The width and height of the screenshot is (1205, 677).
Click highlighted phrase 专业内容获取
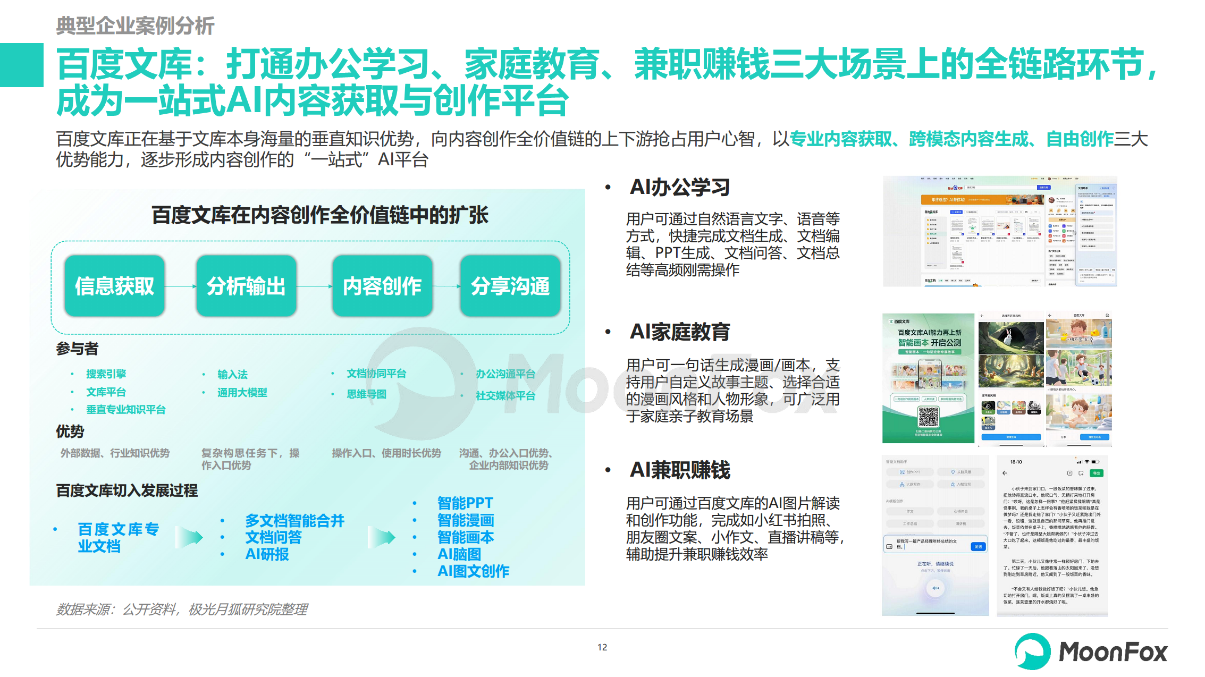tap(840, 139)
